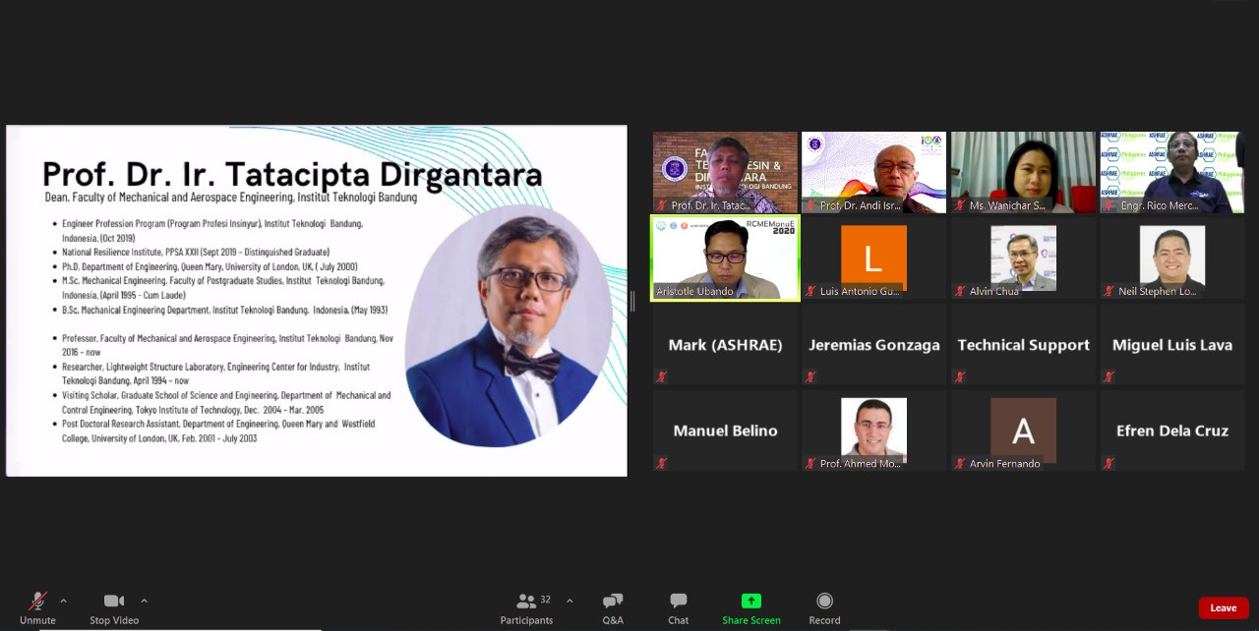Expand video options arrow beside Stop Video

coord(144,601)
